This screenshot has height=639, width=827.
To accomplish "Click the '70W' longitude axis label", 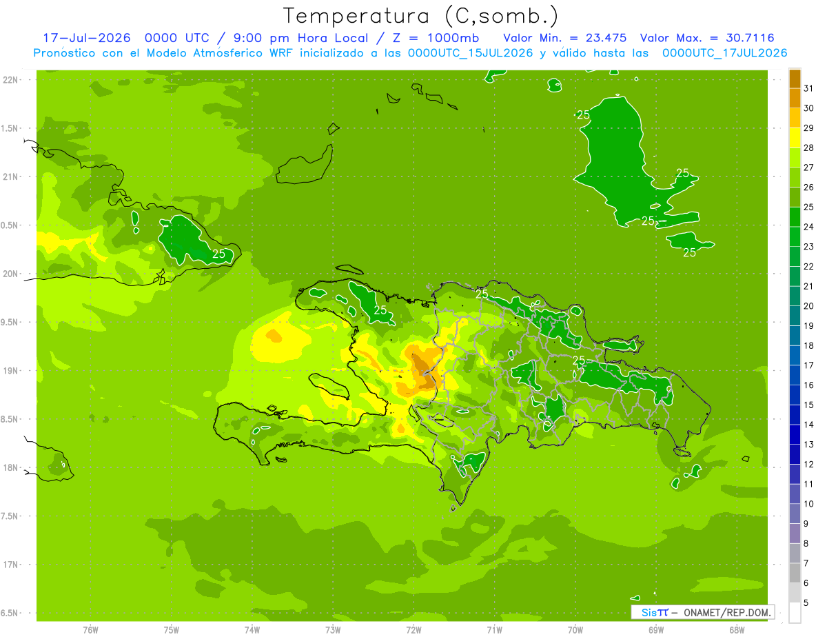I will pyautogui.click(x=575, y=629).
